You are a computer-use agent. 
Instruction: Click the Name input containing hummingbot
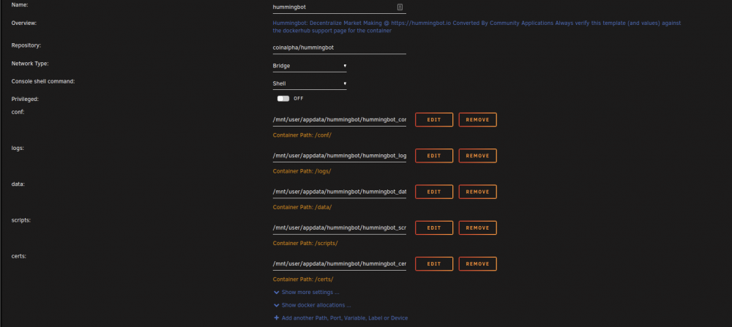pos(340,7)
